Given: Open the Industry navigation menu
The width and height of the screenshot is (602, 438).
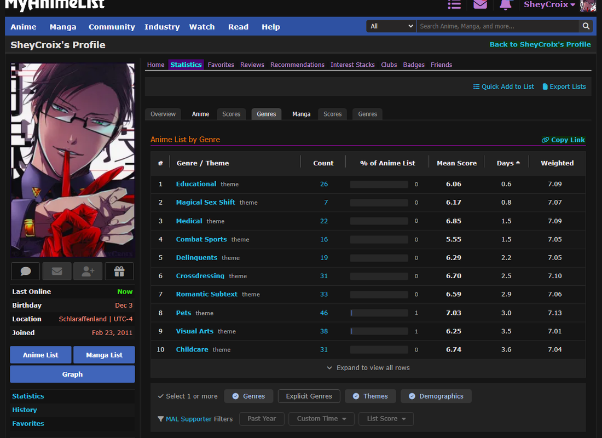Looking at the screenshot, I should pyautogui.click(x=162, y=27).
